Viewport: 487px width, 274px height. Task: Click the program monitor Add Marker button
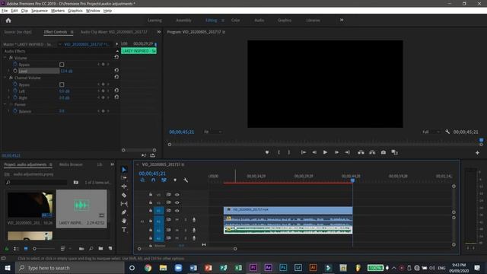pyautogui.click(x=267, y=152)
